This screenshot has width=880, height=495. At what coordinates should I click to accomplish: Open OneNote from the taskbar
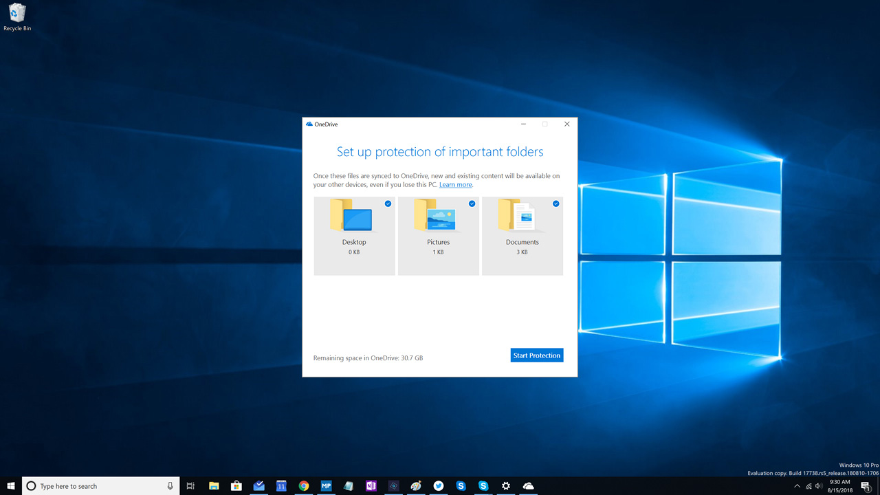371,486
